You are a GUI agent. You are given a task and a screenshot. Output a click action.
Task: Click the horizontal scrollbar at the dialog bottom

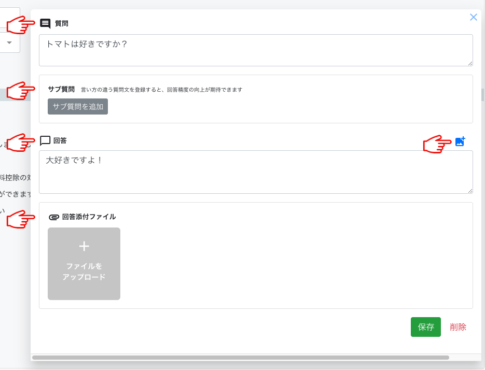[240, 358]
